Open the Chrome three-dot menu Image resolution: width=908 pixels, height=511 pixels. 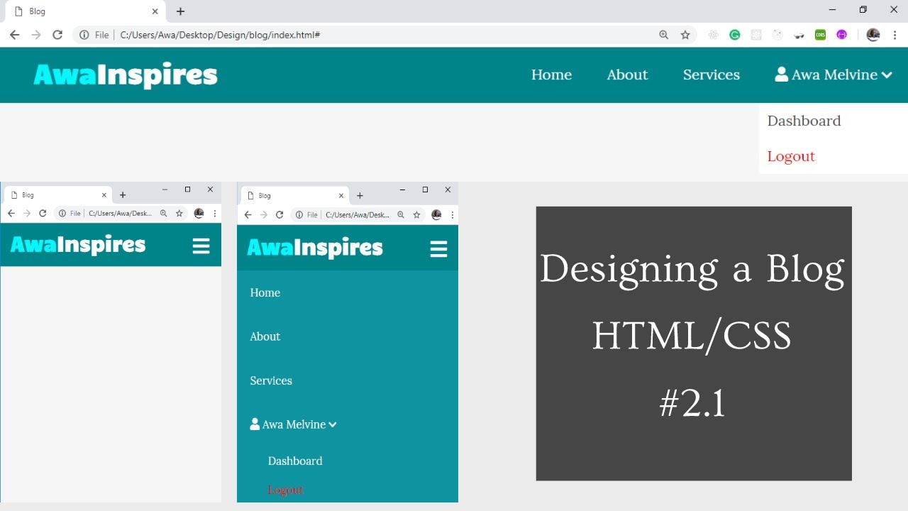click(x=895, y=35)
